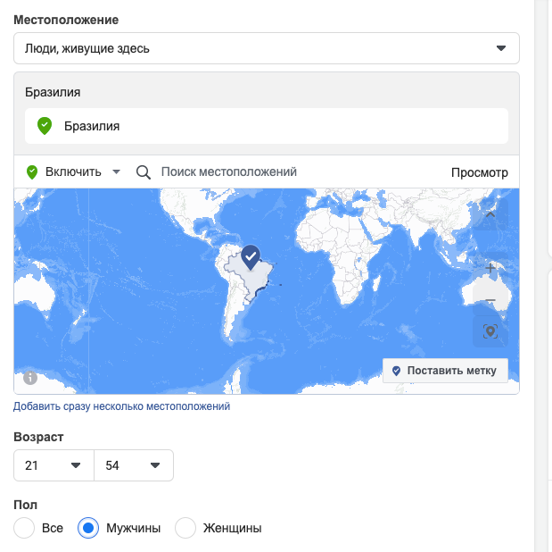Open Добавить сразу несколько местоположений link
552x552 pixels.
(x=122, y=406)
